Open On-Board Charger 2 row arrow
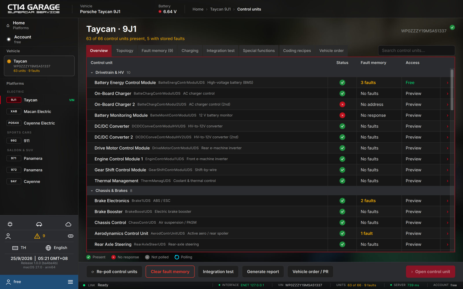Screen dimensions: 463x289 tap(447, 104)
